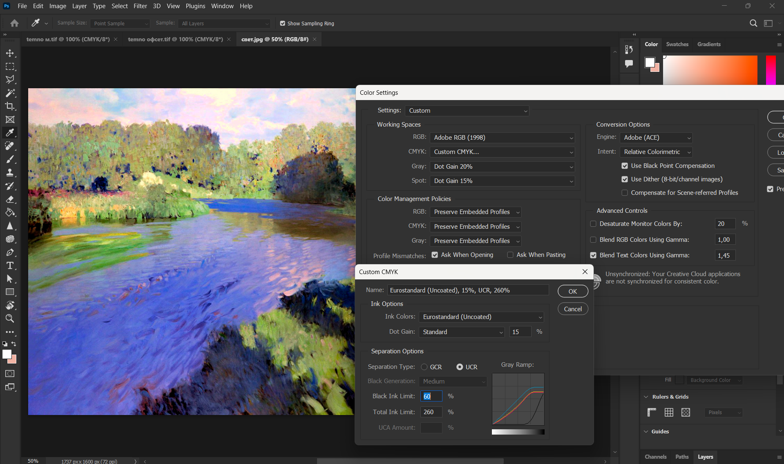Toggle the Grid icon in Rulers & Grids
Screen dimensions: 784x464
pos(669,413)
